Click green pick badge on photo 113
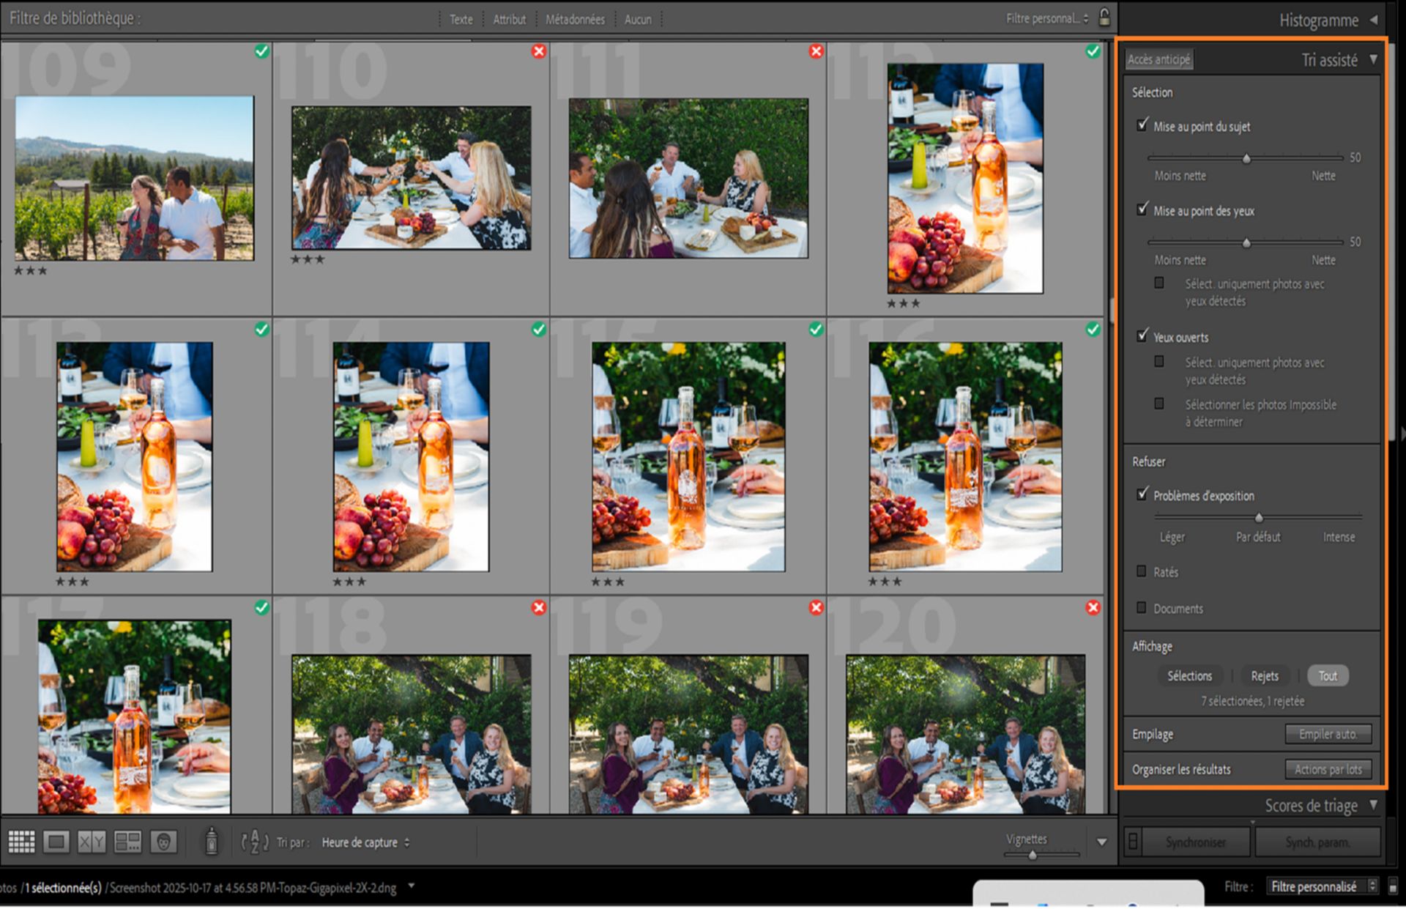This screenshot has width=1406, height=909. [261, 330]
